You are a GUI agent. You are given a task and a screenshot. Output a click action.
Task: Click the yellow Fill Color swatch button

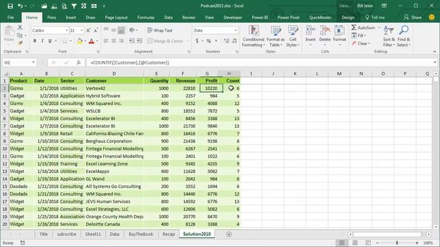pos(80,41)
